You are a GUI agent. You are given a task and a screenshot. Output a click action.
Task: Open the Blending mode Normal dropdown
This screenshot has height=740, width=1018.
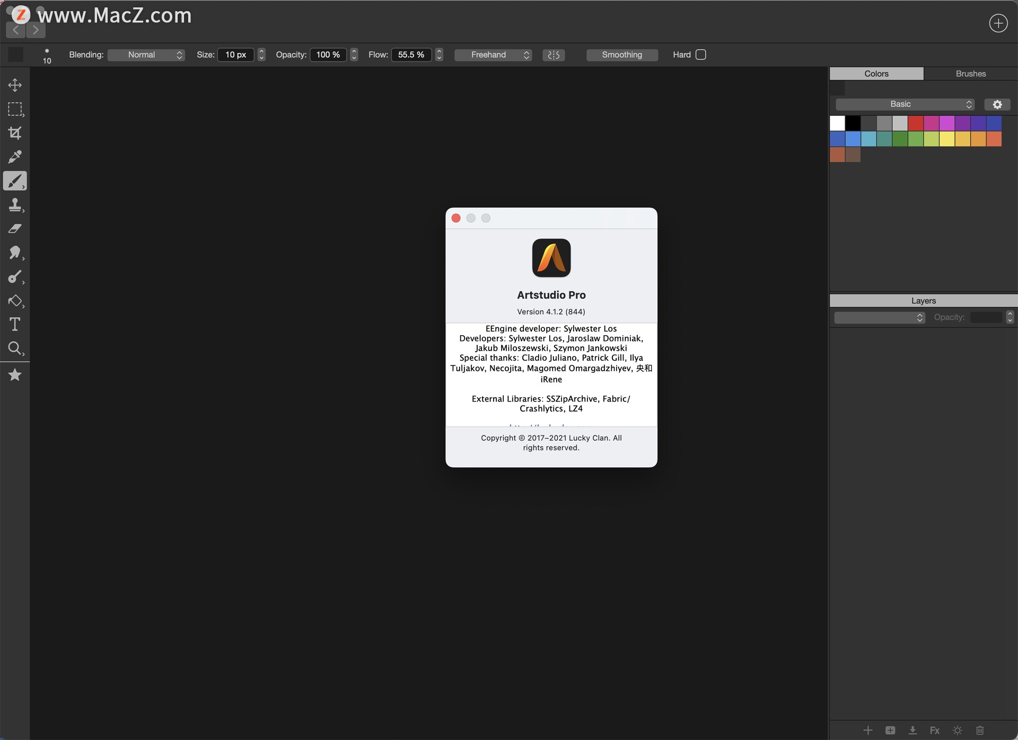point(146,55)
